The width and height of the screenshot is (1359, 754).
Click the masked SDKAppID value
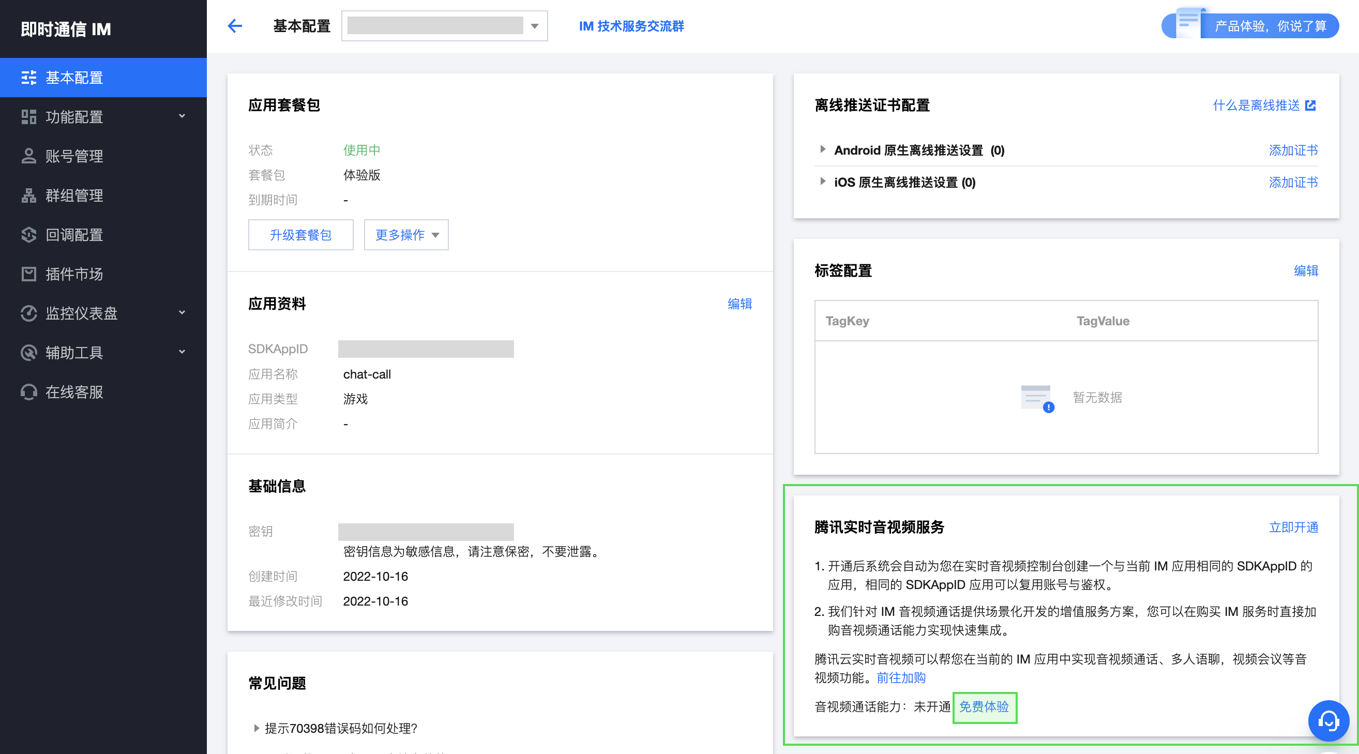(426, 349)
